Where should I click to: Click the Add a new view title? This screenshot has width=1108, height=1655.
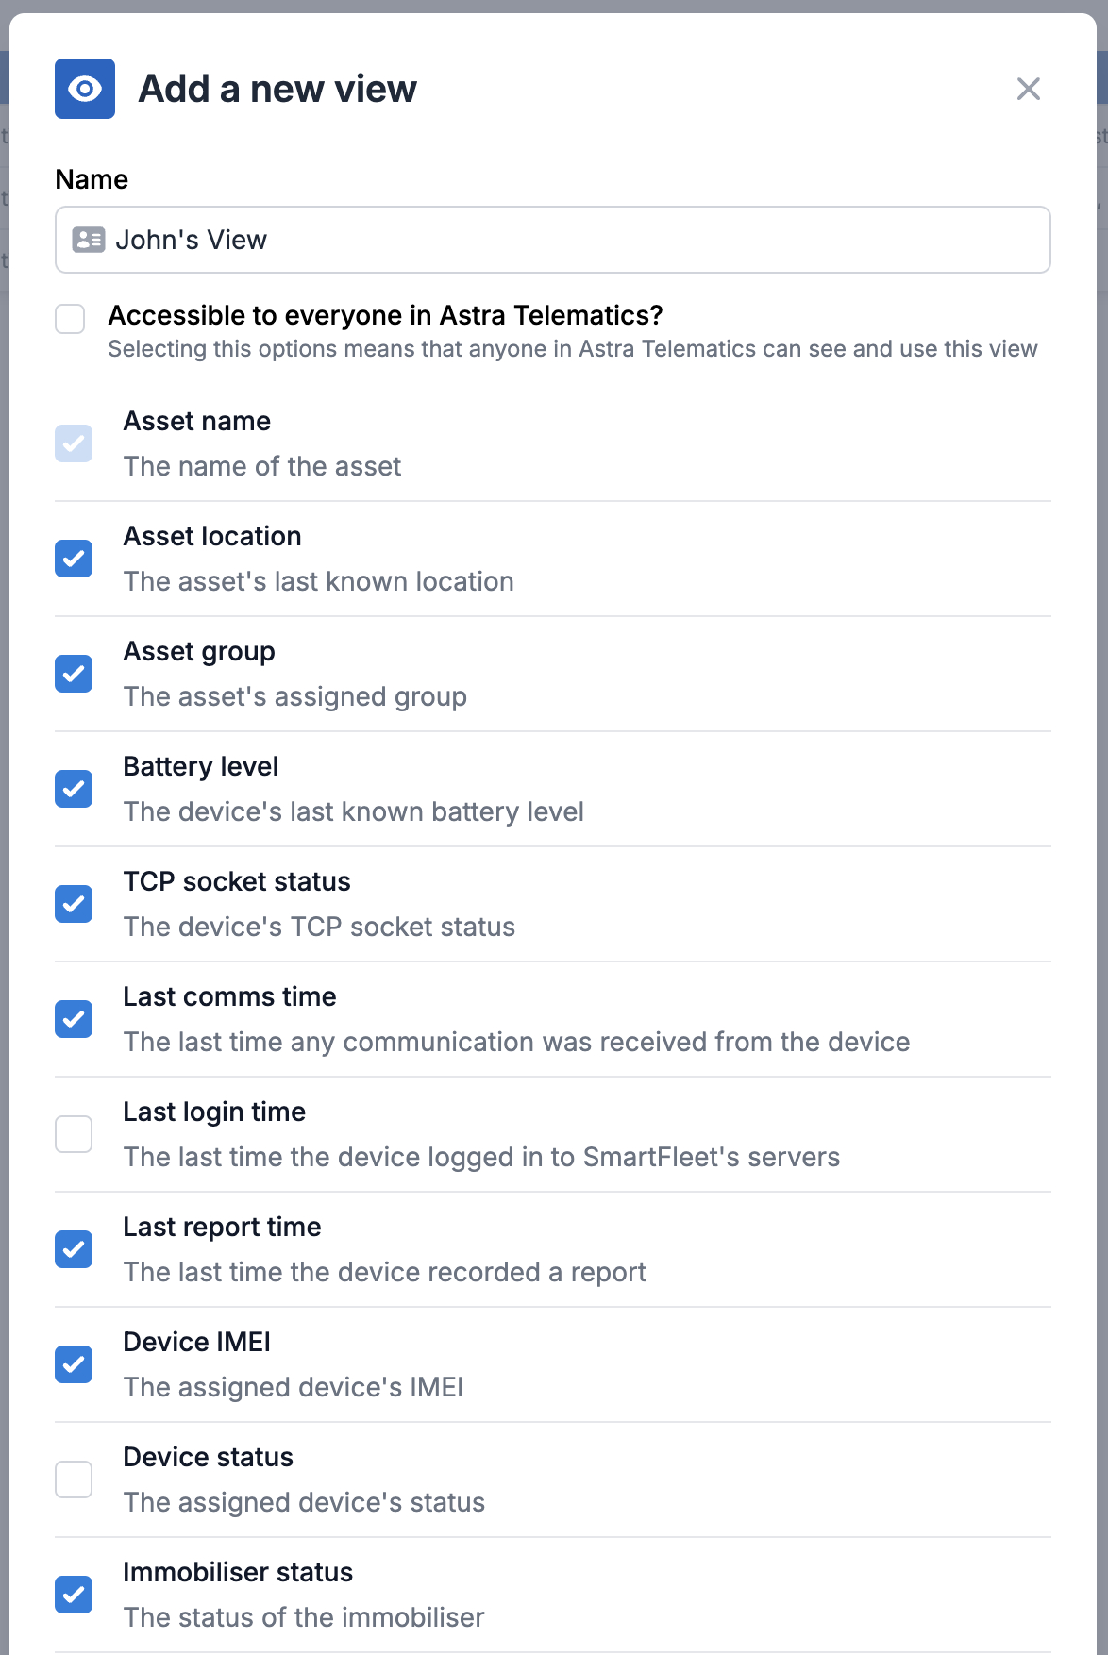278,88
